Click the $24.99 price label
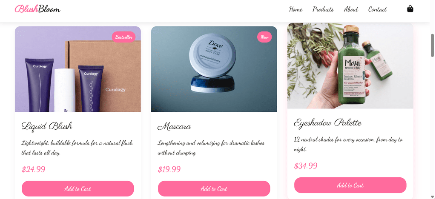This screenshot has width=436, height=199. pyautogui.click(x=33, y=169)
